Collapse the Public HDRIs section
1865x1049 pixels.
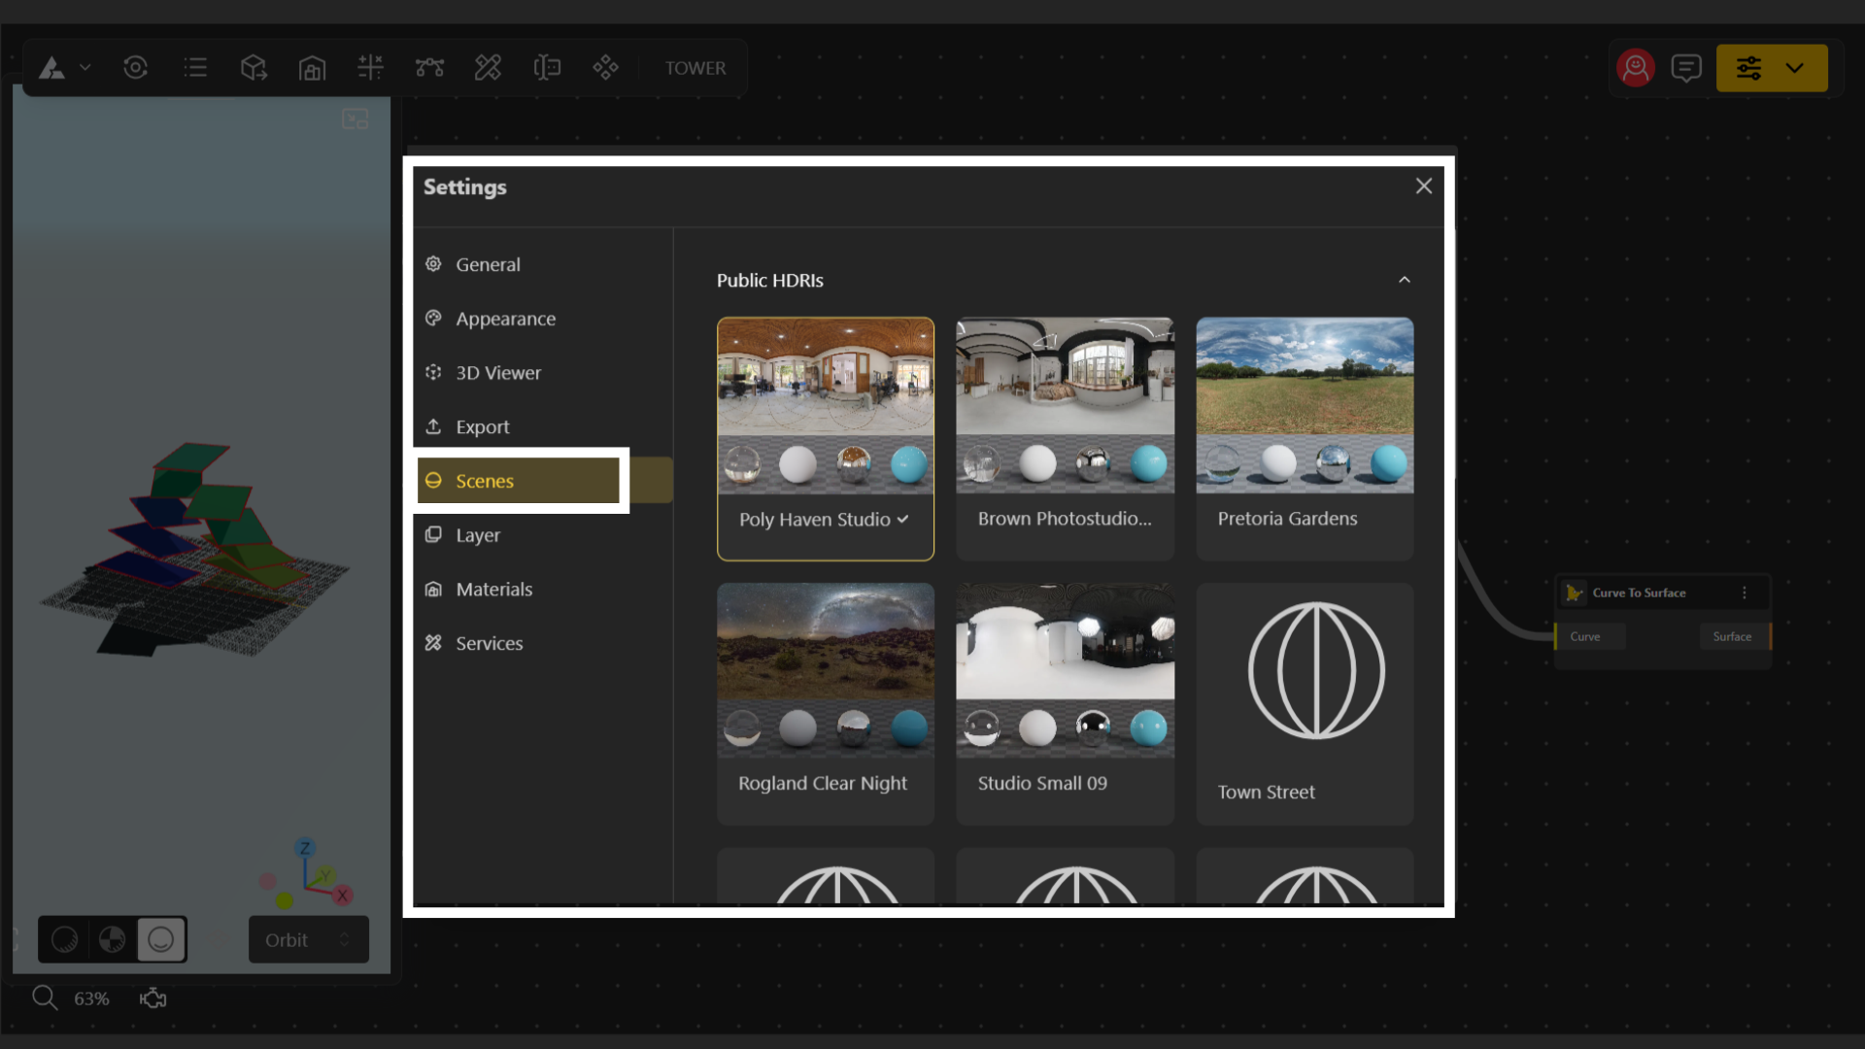pyautogui.click(x=1404, y=280)
